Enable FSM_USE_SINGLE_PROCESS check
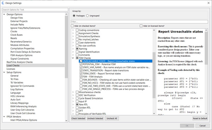This screenshot has height=130, width=212. point(81,89)
